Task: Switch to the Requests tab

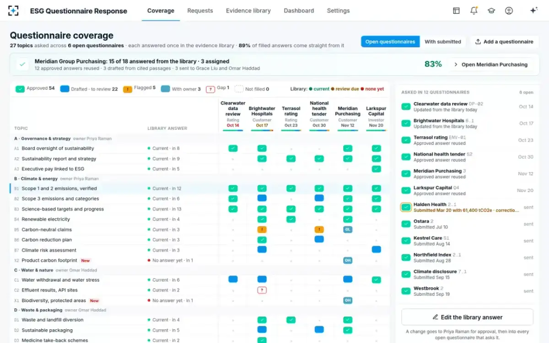Action: point(200,11)
